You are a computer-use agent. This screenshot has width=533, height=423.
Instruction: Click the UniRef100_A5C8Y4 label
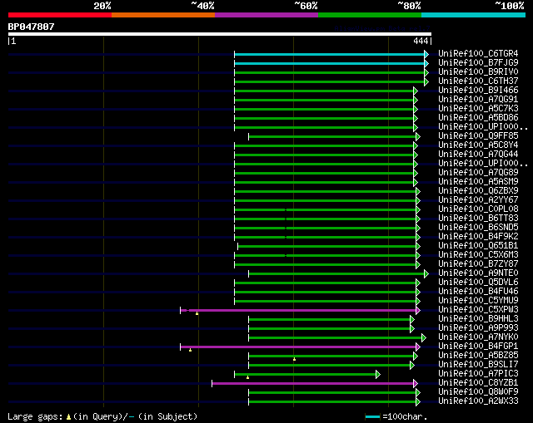(478, 145)
